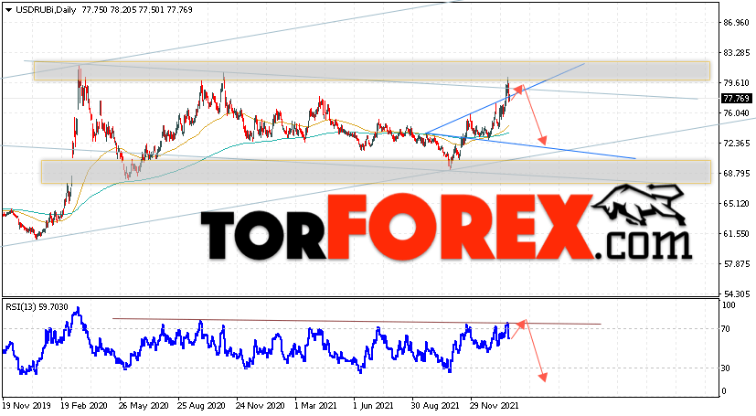
Task: Select the 83.285 price axis label
Action: pyautogui.click(x=736, y=52)
